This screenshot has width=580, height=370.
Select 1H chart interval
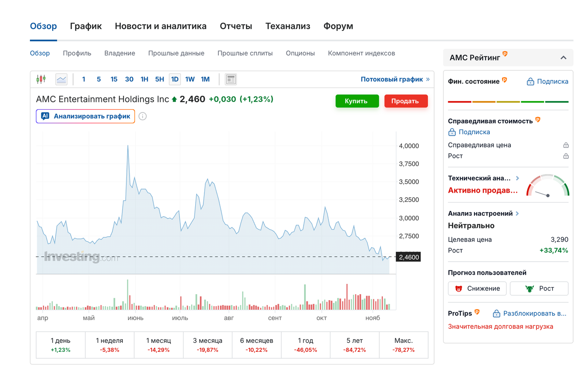tap(145, 79)
